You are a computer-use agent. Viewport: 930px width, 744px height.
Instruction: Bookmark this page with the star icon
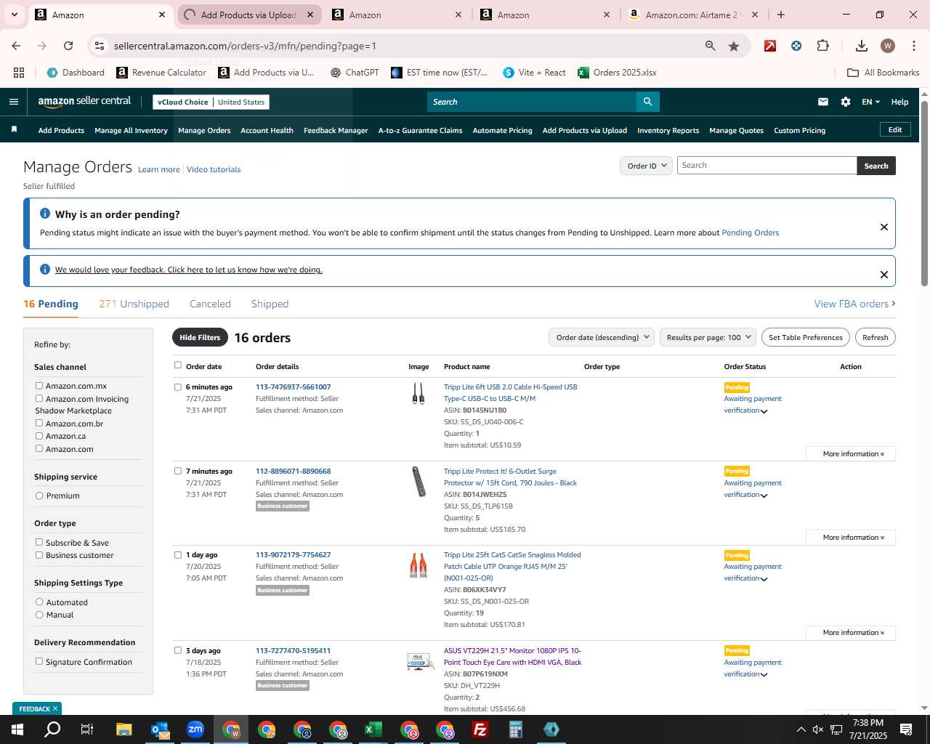pos(734,46)
